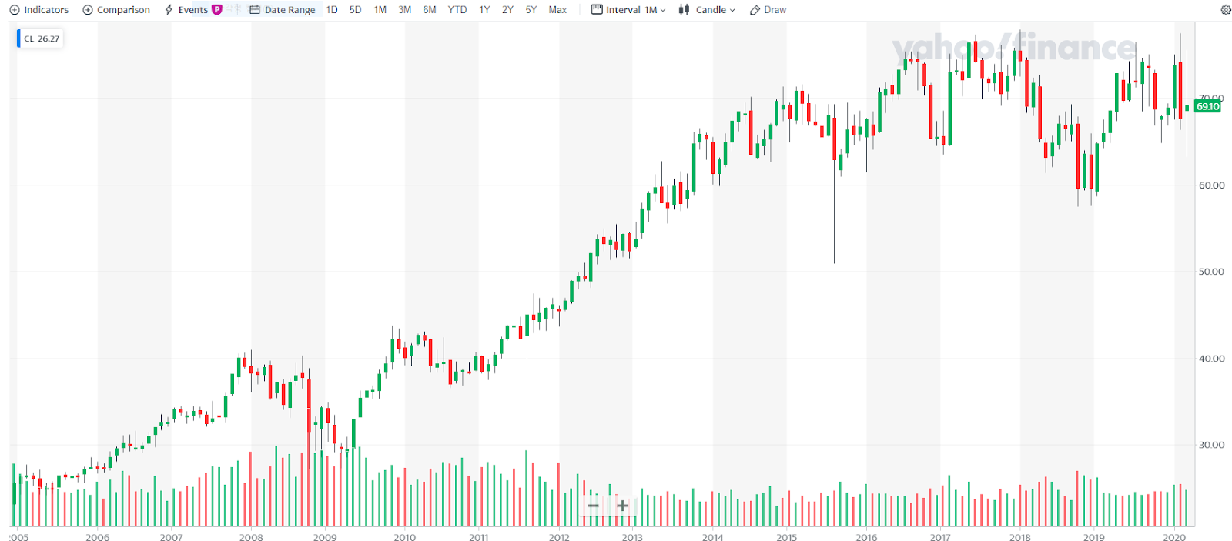Viewport: 1232px width, 541px height.
Task: Click the 2020 year label
Action: tap(1174, 537)
